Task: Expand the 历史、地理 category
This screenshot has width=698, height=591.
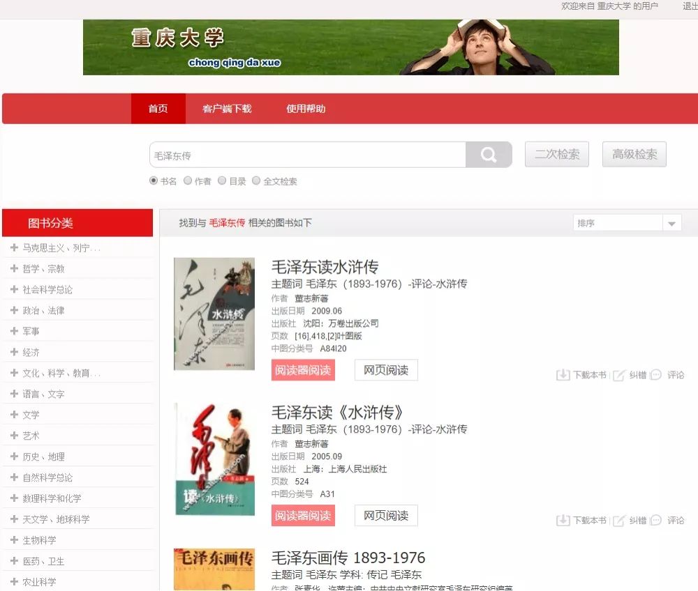Action: coord(14,456)
